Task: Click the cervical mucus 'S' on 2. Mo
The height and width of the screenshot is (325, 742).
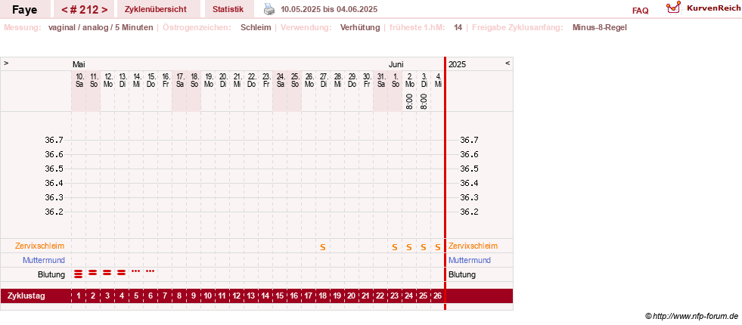Action: tap(409, 247)
